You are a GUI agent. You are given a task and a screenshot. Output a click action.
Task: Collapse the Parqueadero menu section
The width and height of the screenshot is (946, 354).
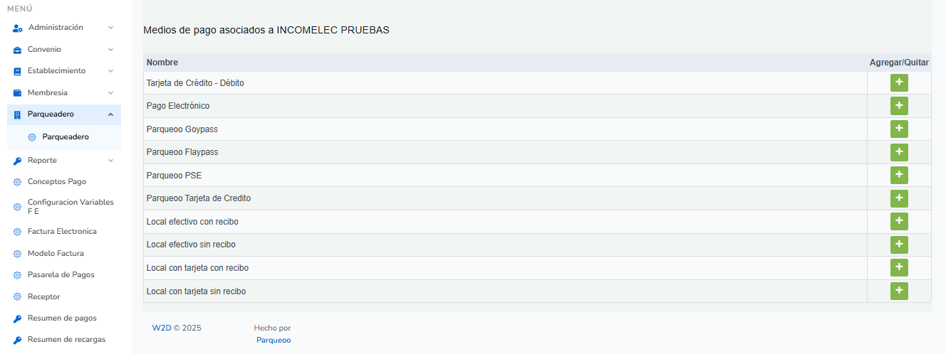coord(110,114)
